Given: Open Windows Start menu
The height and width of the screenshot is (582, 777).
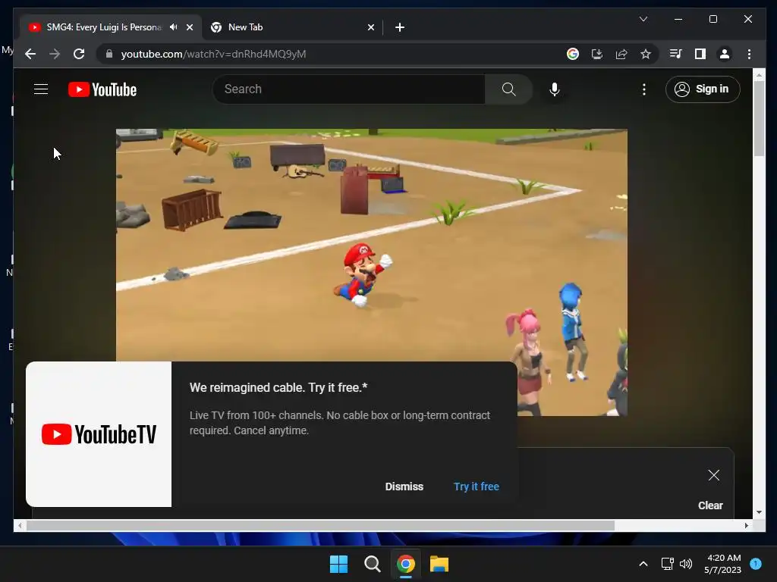Looking at the screenshot, I should (x=339, y=564).
